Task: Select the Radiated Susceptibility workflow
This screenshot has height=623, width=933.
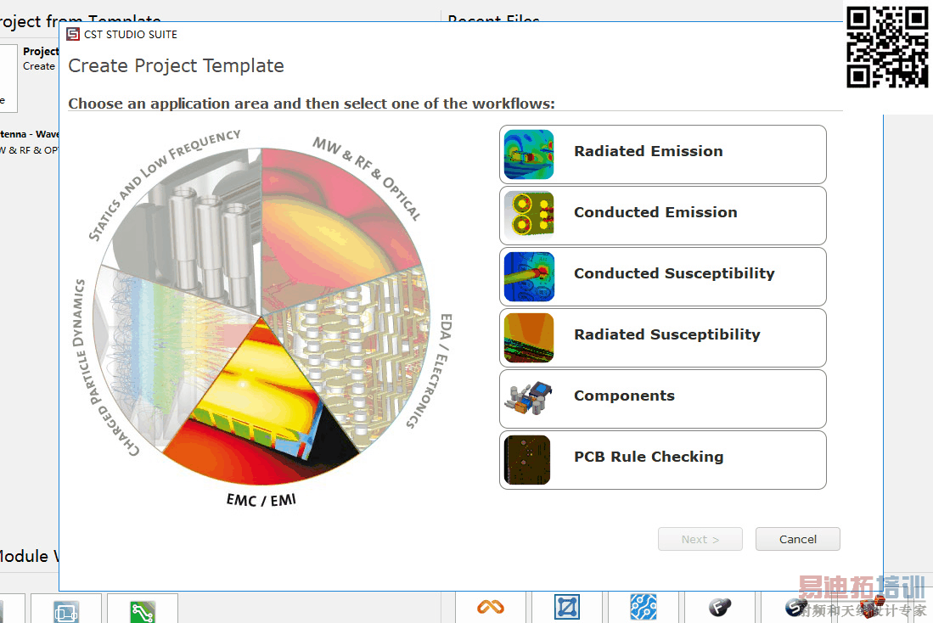Action: [x=663, y=338]
